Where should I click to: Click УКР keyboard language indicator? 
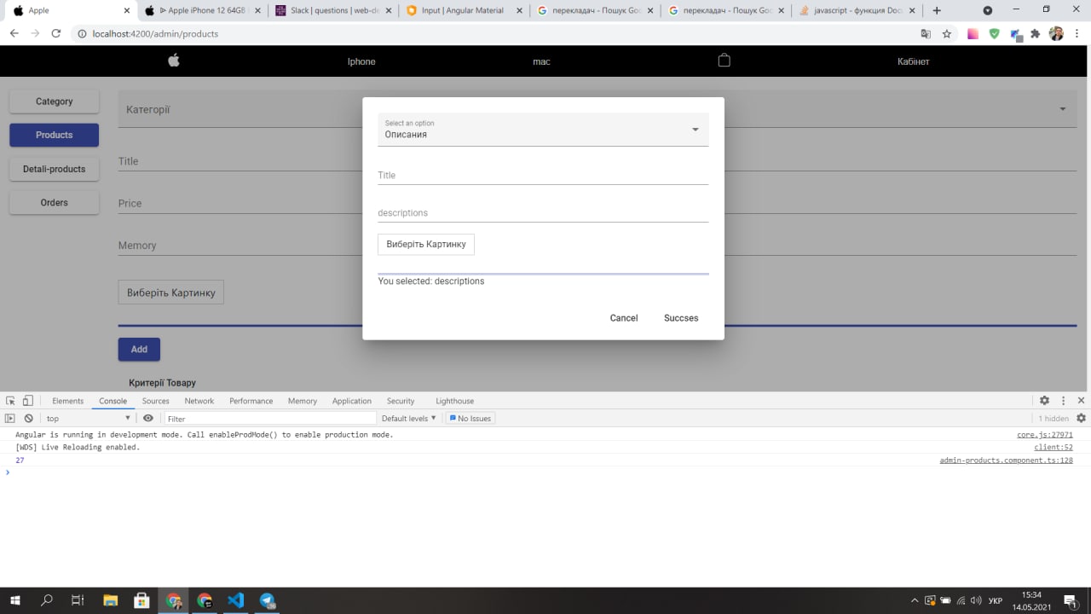tap(995, 600)
